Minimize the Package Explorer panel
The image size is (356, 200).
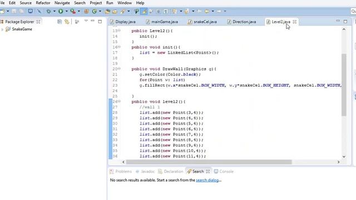92,21
